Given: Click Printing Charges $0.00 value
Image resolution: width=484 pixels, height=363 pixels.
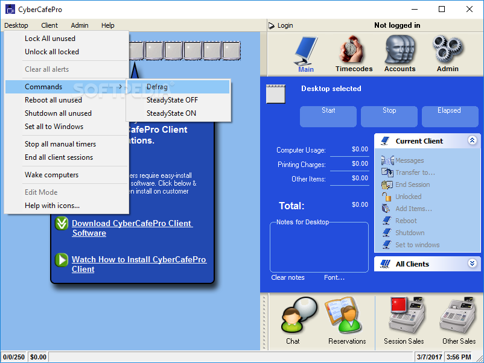Looking at the screenshot, I should 360,164.
